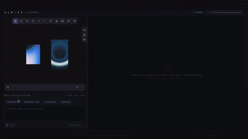Select the insert image tool
This screenshot has height=139, width=248.
pyautogui.click(x=62, y=21)
